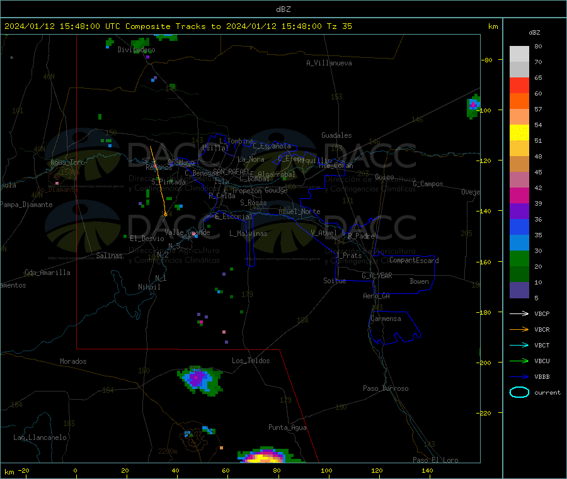Click the Agua_Toro map label
Image resolution: width=567 pixels, height=479 pixels.
click(67, 162)
